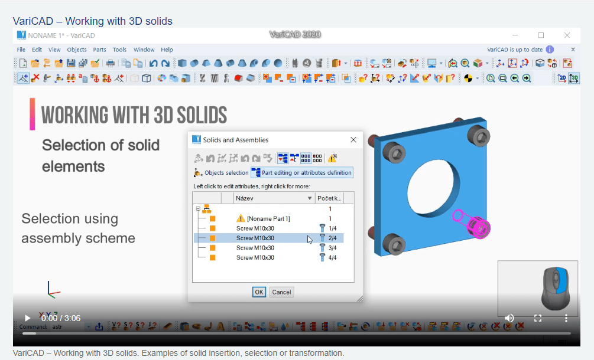The height and width of the screenshot is (360, 594).
Task: Click the blue info icon beside update notice
Action: (x=550, y=50)
